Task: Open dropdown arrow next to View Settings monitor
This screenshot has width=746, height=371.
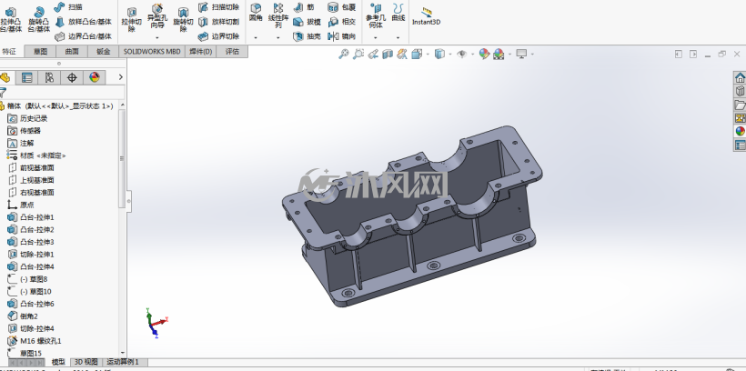Action: pyautogui.click(x=532, y=55)
